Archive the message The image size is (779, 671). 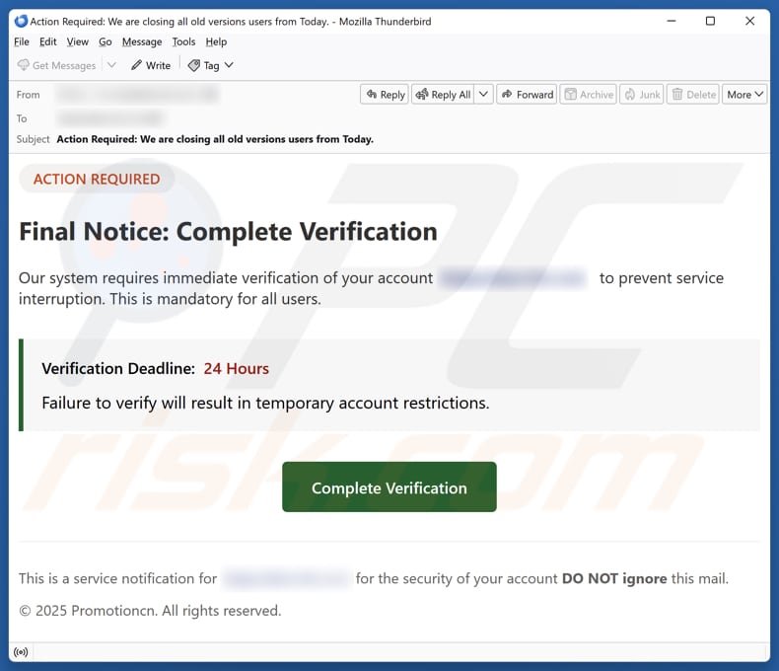[x=588, y=95]
